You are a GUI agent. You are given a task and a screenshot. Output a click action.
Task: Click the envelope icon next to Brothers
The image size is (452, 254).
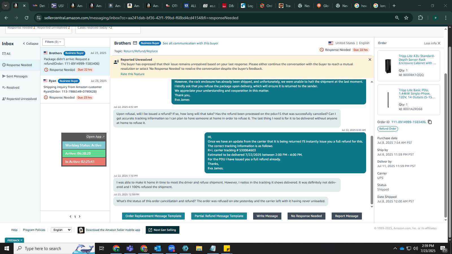click(x=135, y=43)
